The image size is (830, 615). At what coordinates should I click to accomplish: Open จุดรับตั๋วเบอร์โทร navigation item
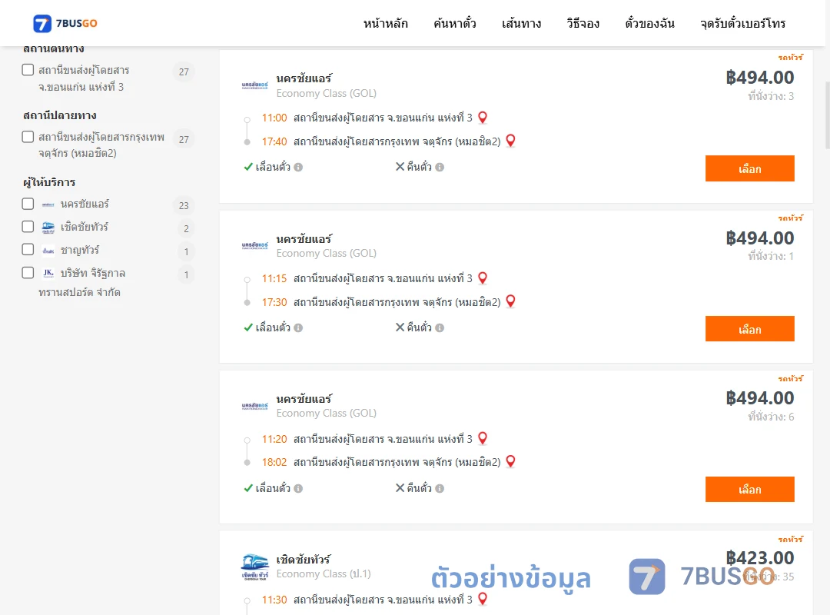(742, 23)
